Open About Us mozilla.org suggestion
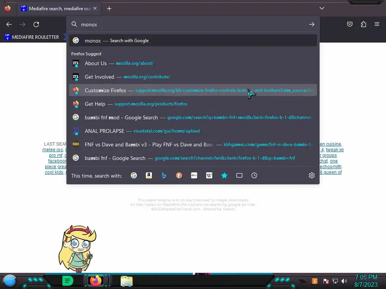 pyautogui.click(x=193, y=63)
